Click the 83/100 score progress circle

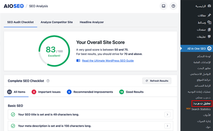click(54, 51)
